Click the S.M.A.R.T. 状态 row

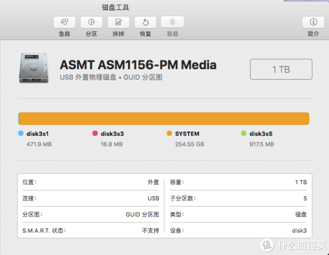90,230
